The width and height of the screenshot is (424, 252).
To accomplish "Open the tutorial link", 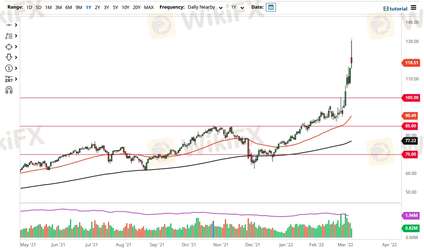I will pos(395,9).
